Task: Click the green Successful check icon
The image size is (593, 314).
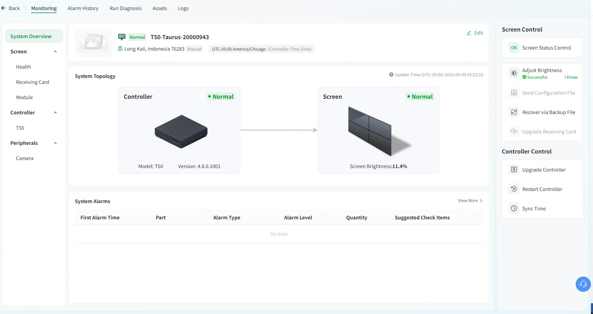Action: [524, 77]
